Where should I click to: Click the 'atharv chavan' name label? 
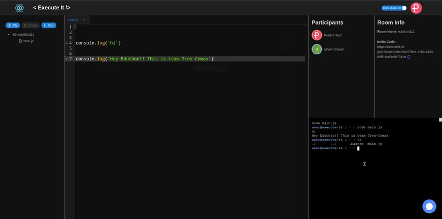tap(334, 49)
